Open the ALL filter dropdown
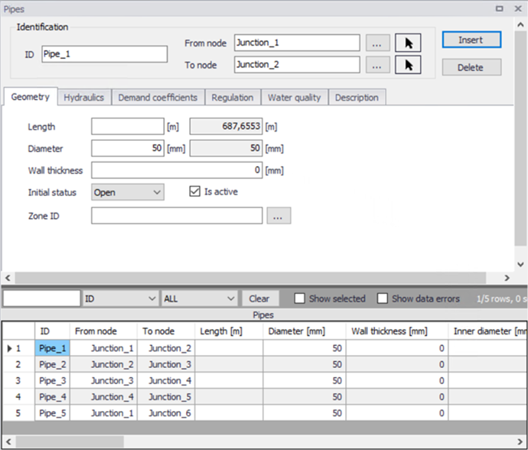Viewport: 528px width, 450px height. pyautogui.click(x=199, y=298)
